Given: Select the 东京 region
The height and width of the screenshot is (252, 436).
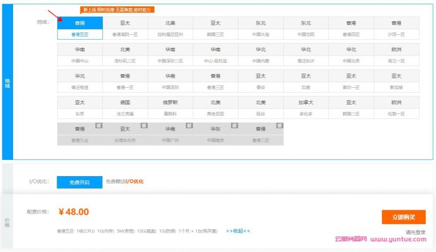Looking at the screenshot, I should tap(80, 108).
